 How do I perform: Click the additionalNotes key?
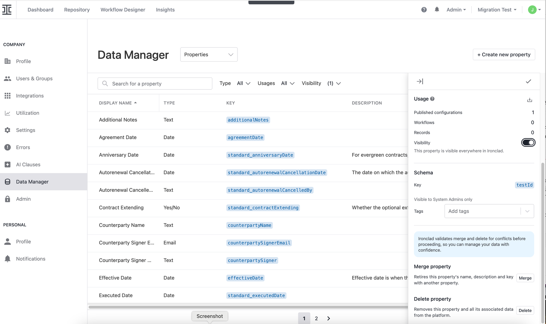tap(248, 120)
